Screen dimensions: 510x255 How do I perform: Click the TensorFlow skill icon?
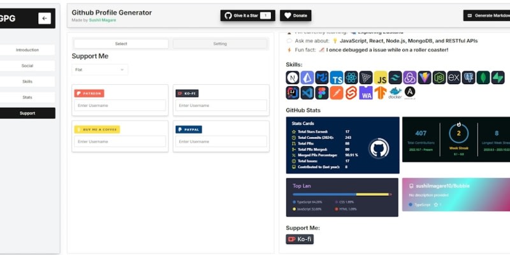pos(380,92)
